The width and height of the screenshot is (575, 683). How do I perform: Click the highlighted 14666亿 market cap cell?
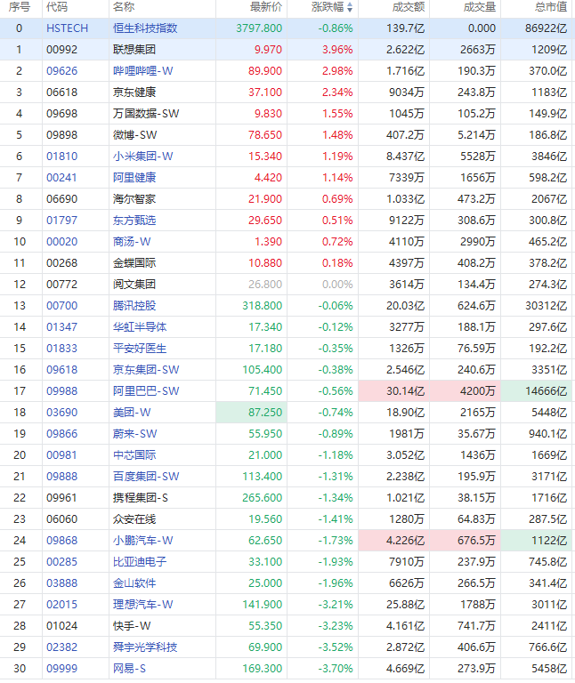(x=536, y=391)
